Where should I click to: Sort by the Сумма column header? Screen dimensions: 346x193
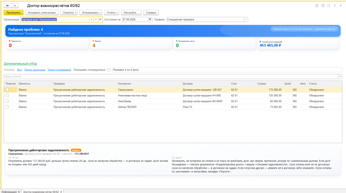(269, 84)
